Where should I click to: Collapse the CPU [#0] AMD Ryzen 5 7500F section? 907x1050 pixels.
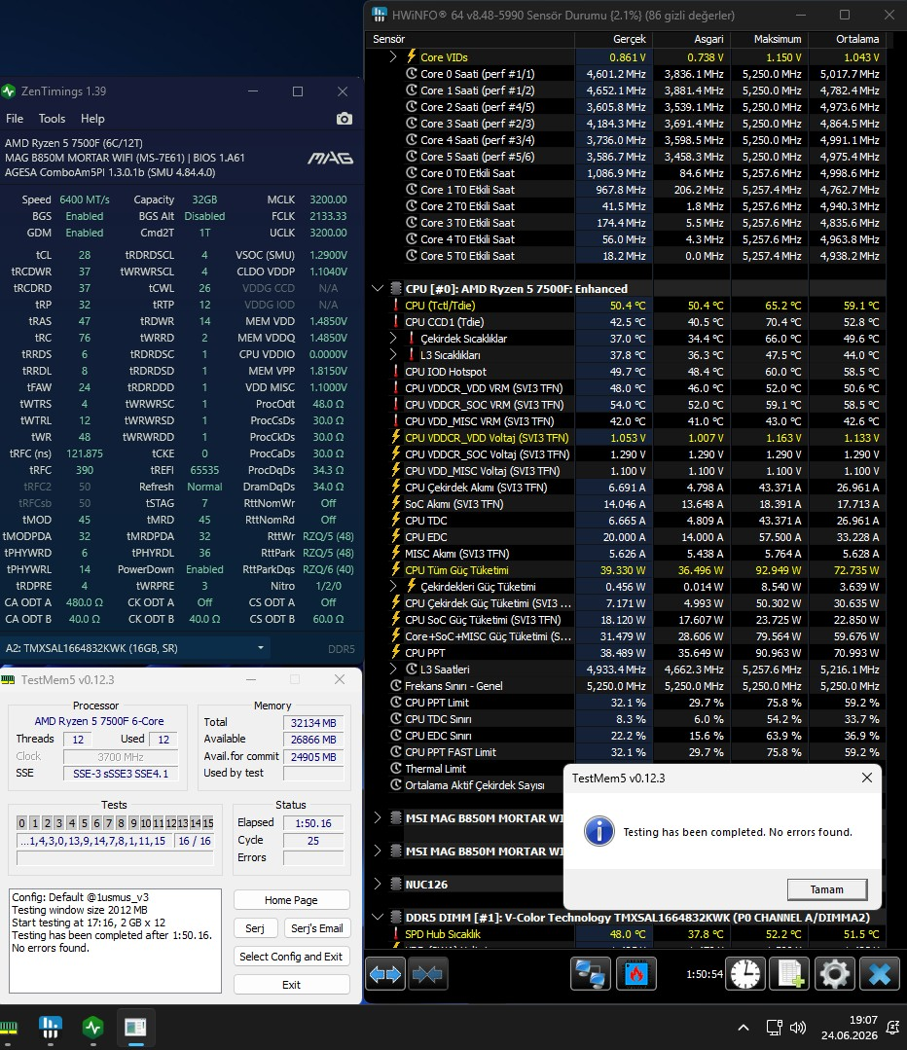[x=378, y=289]
